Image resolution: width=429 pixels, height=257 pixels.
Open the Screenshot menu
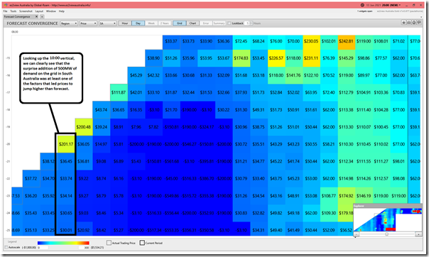click(26, 11)
